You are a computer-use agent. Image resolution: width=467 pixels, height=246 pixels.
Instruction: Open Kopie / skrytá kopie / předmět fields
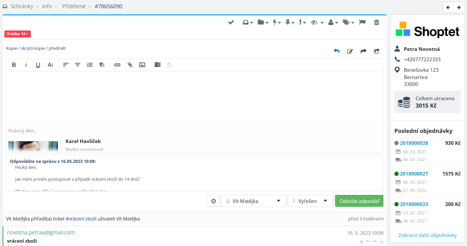click(36, 48)
